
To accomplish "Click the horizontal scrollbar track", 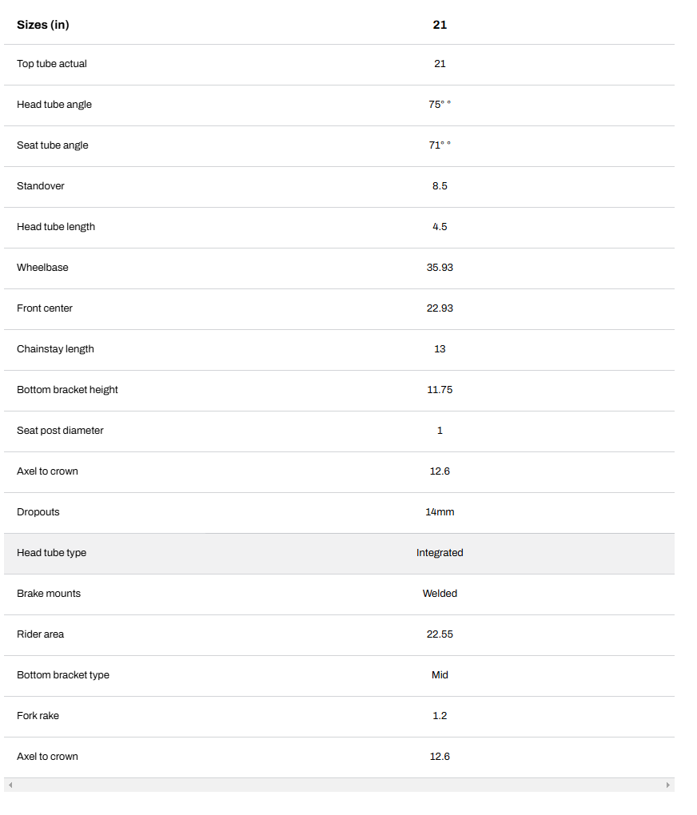I will [339, 785].
